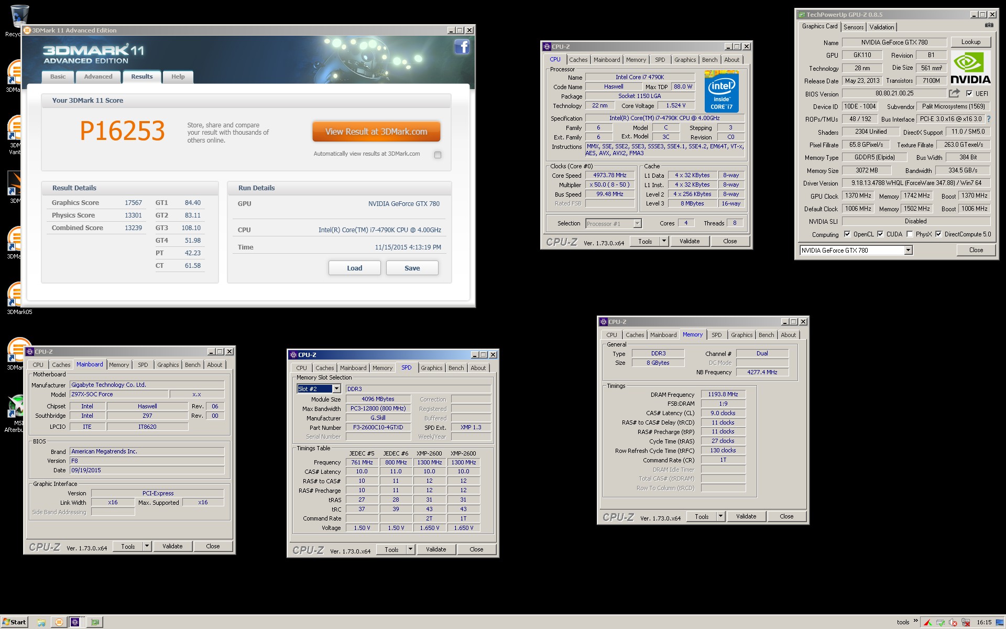1006x629 pixels.
Task: Click Validate in CPU-Z Memory window
Action: click(746, 516)
